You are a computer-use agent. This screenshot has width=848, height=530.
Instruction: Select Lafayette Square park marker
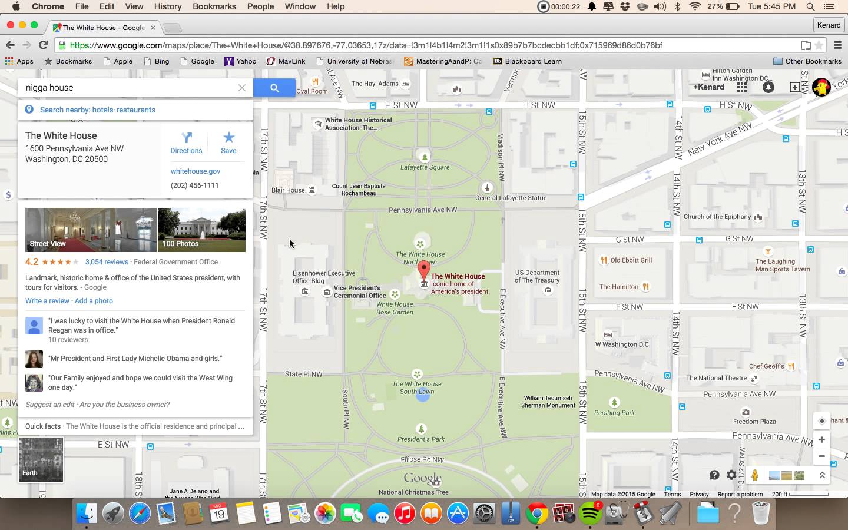[425, 156]
